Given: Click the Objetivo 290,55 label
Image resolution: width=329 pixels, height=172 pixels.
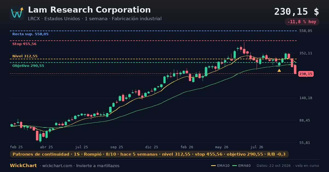Looking at the screenshot, I should tap(28, 66).
